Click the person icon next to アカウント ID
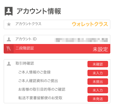This screenshot has width=114, height=107. coord(9,39)
